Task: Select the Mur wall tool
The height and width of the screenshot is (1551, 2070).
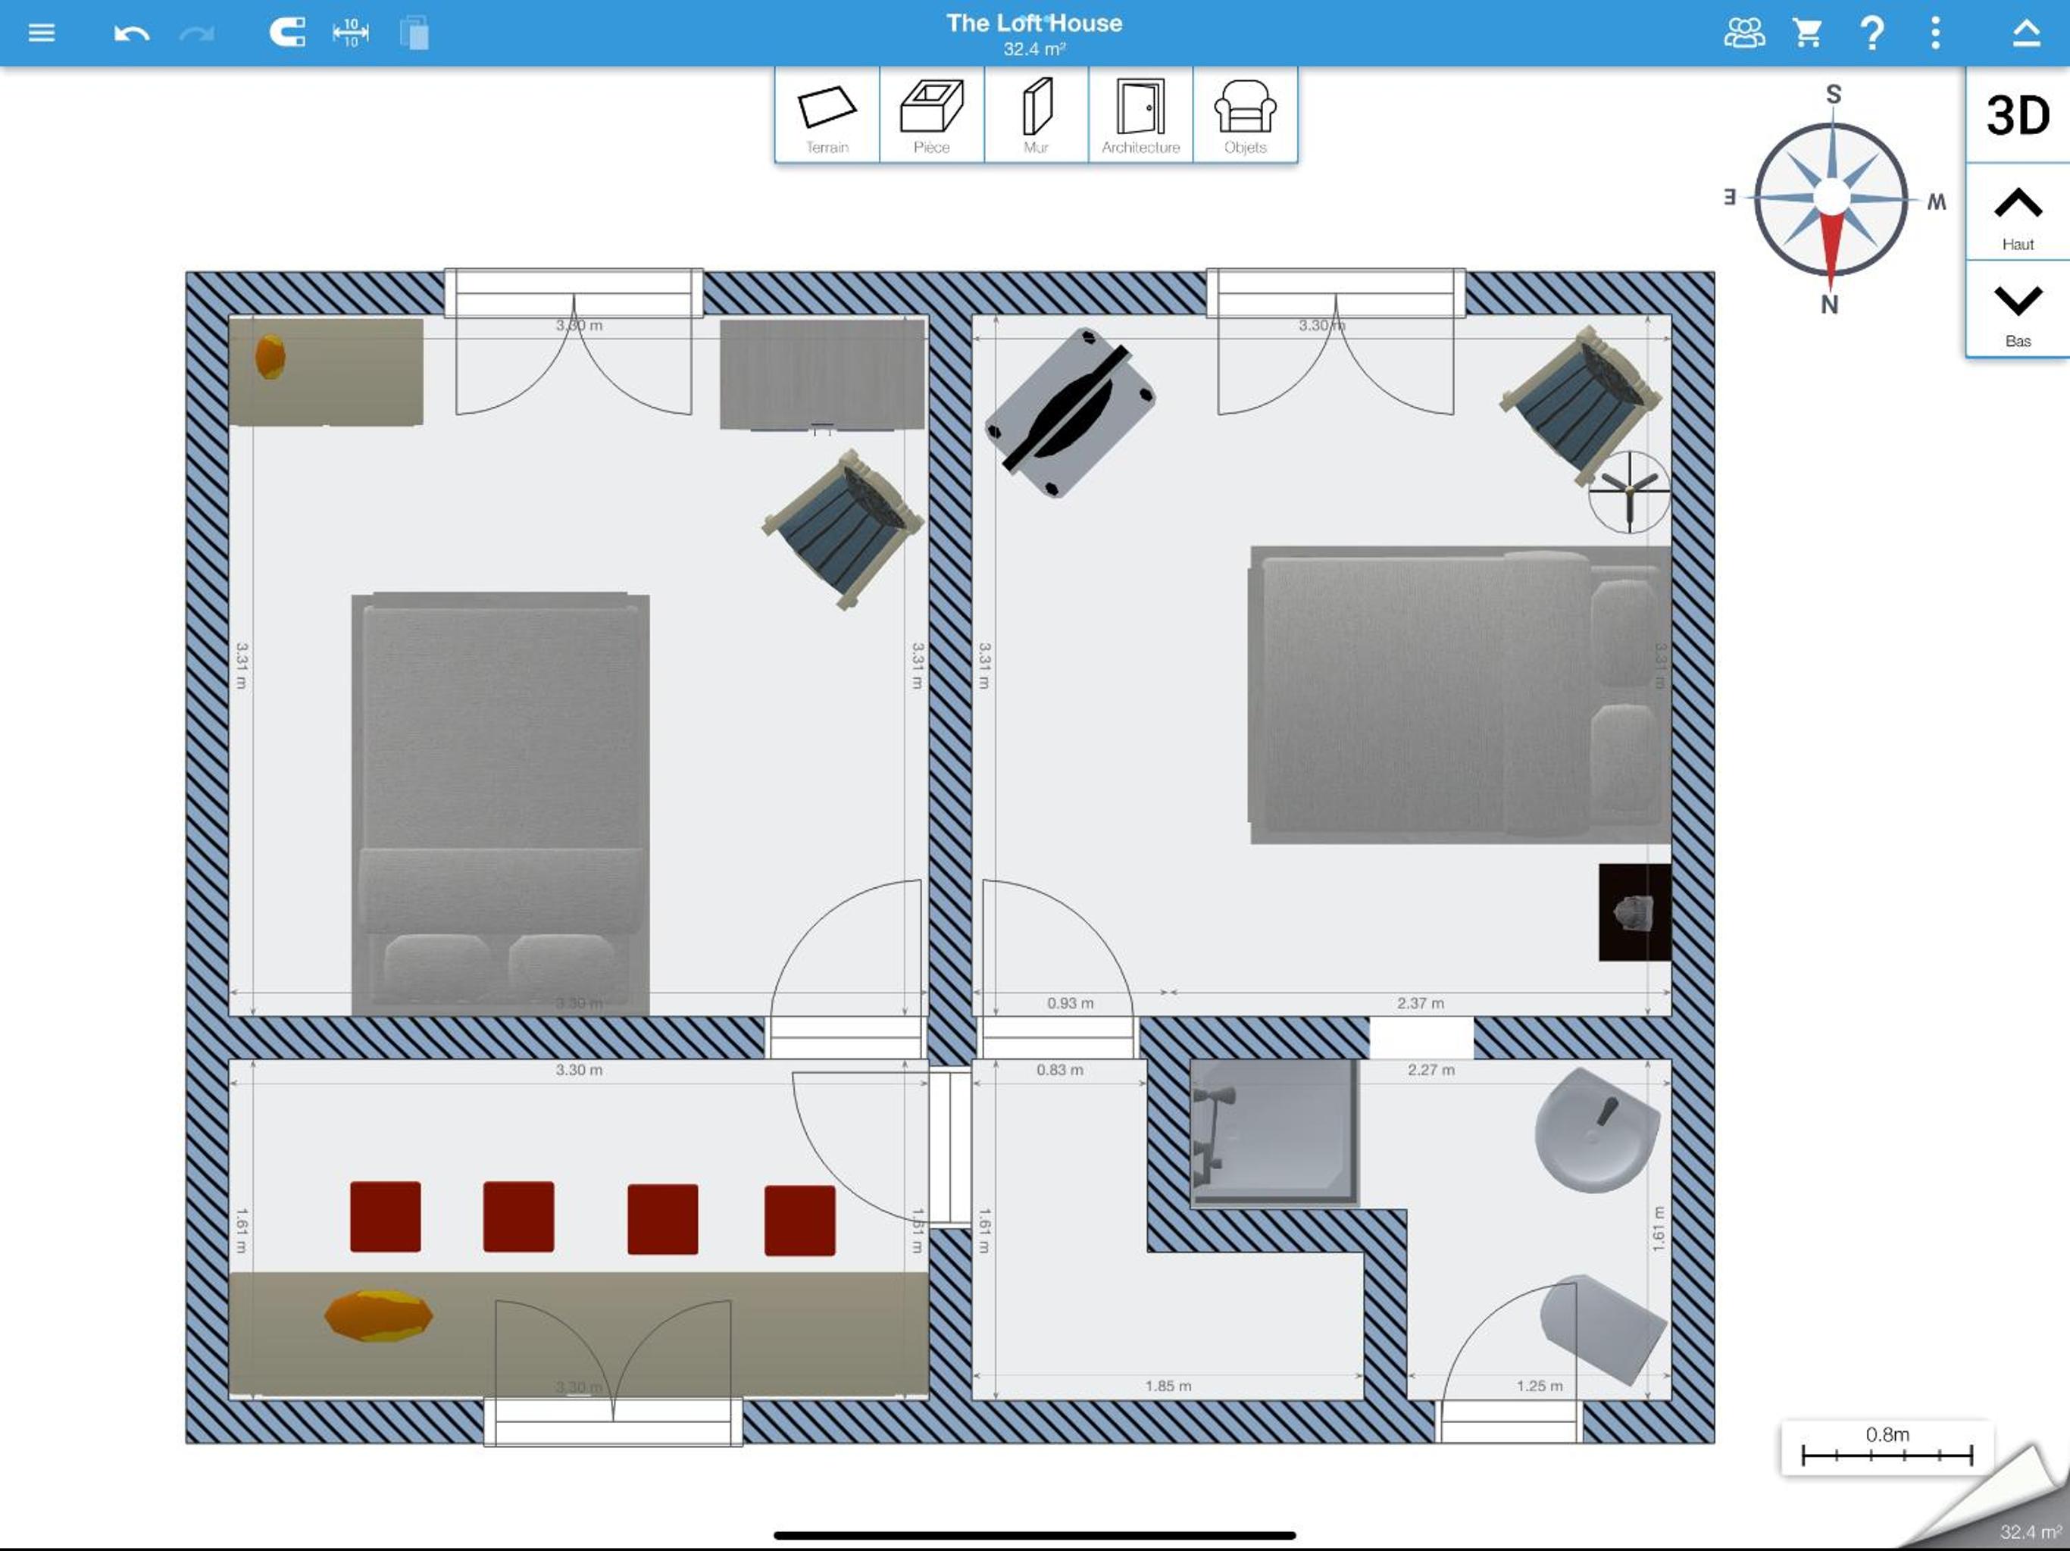Action: pos(1036,116)
